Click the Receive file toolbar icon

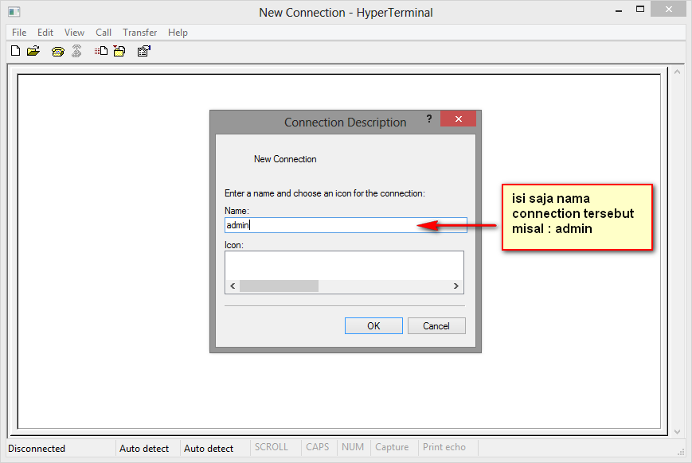click(x=119, y=51)
